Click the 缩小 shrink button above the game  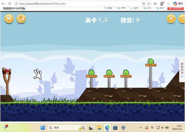[160, 8]
